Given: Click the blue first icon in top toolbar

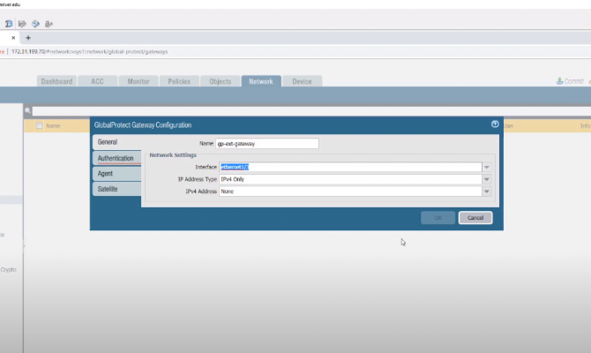Looking at the screenshot, I should 9,24.
